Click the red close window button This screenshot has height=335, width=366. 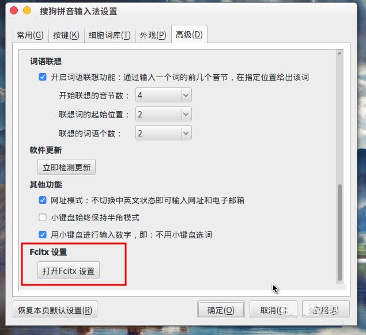[14, 10]
